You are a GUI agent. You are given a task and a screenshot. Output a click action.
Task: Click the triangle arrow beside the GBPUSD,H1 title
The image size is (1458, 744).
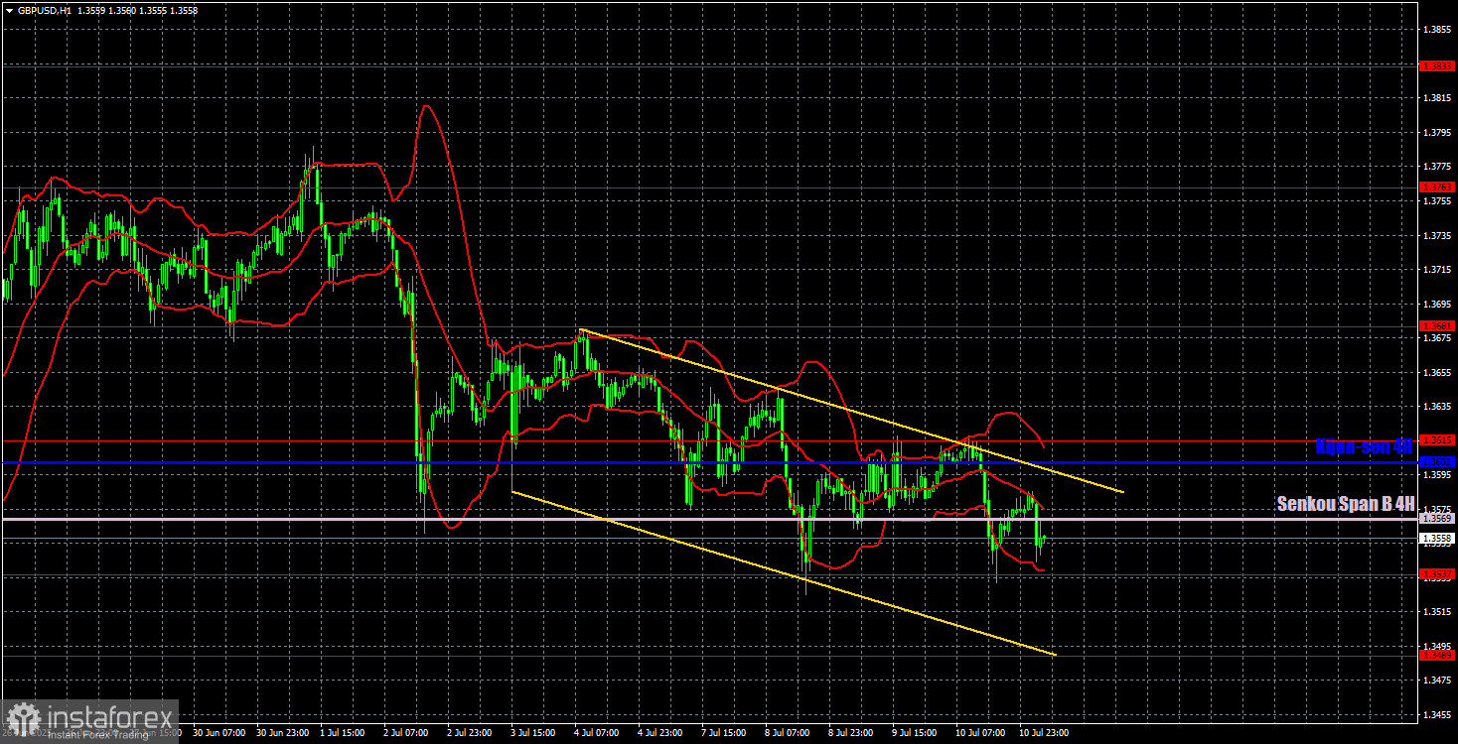[x=9, y=10]
